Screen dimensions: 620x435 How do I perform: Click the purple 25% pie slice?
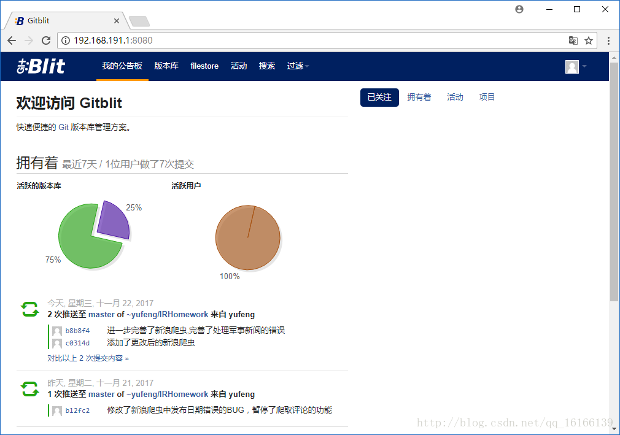(x=115, y=221)
